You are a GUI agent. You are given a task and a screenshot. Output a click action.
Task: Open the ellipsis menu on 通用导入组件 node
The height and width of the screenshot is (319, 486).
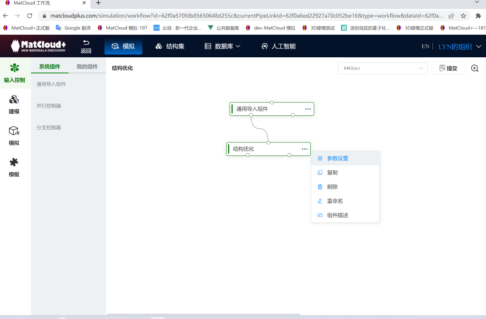(x=308, y=109)
